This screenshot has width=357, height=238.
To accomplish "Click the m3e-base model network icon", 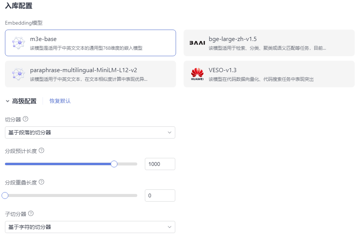I will [x=18, y=43].
